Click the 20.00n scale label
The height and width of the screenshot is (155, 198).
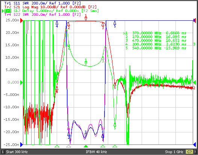point(12,33)
